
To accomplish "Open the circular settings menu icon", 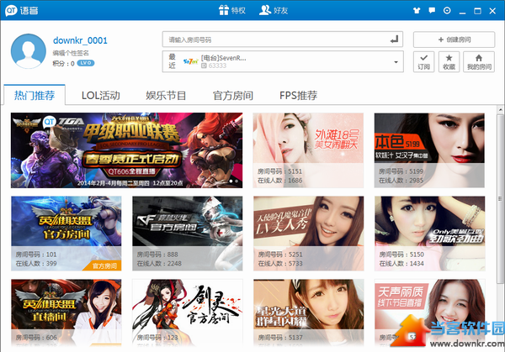I will pos(447,11).
